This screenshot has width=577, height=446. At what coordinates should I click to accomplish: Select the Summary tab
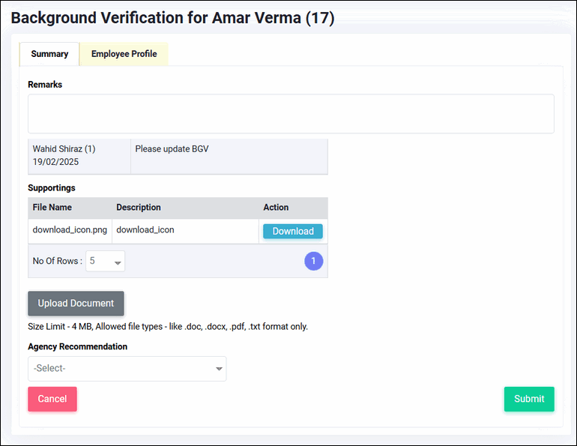tap(49, 54)
